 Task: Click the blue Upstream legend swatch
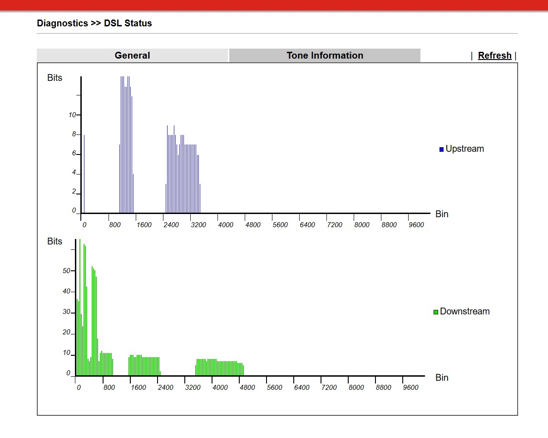pyautogui.click(x=441, y=149)
